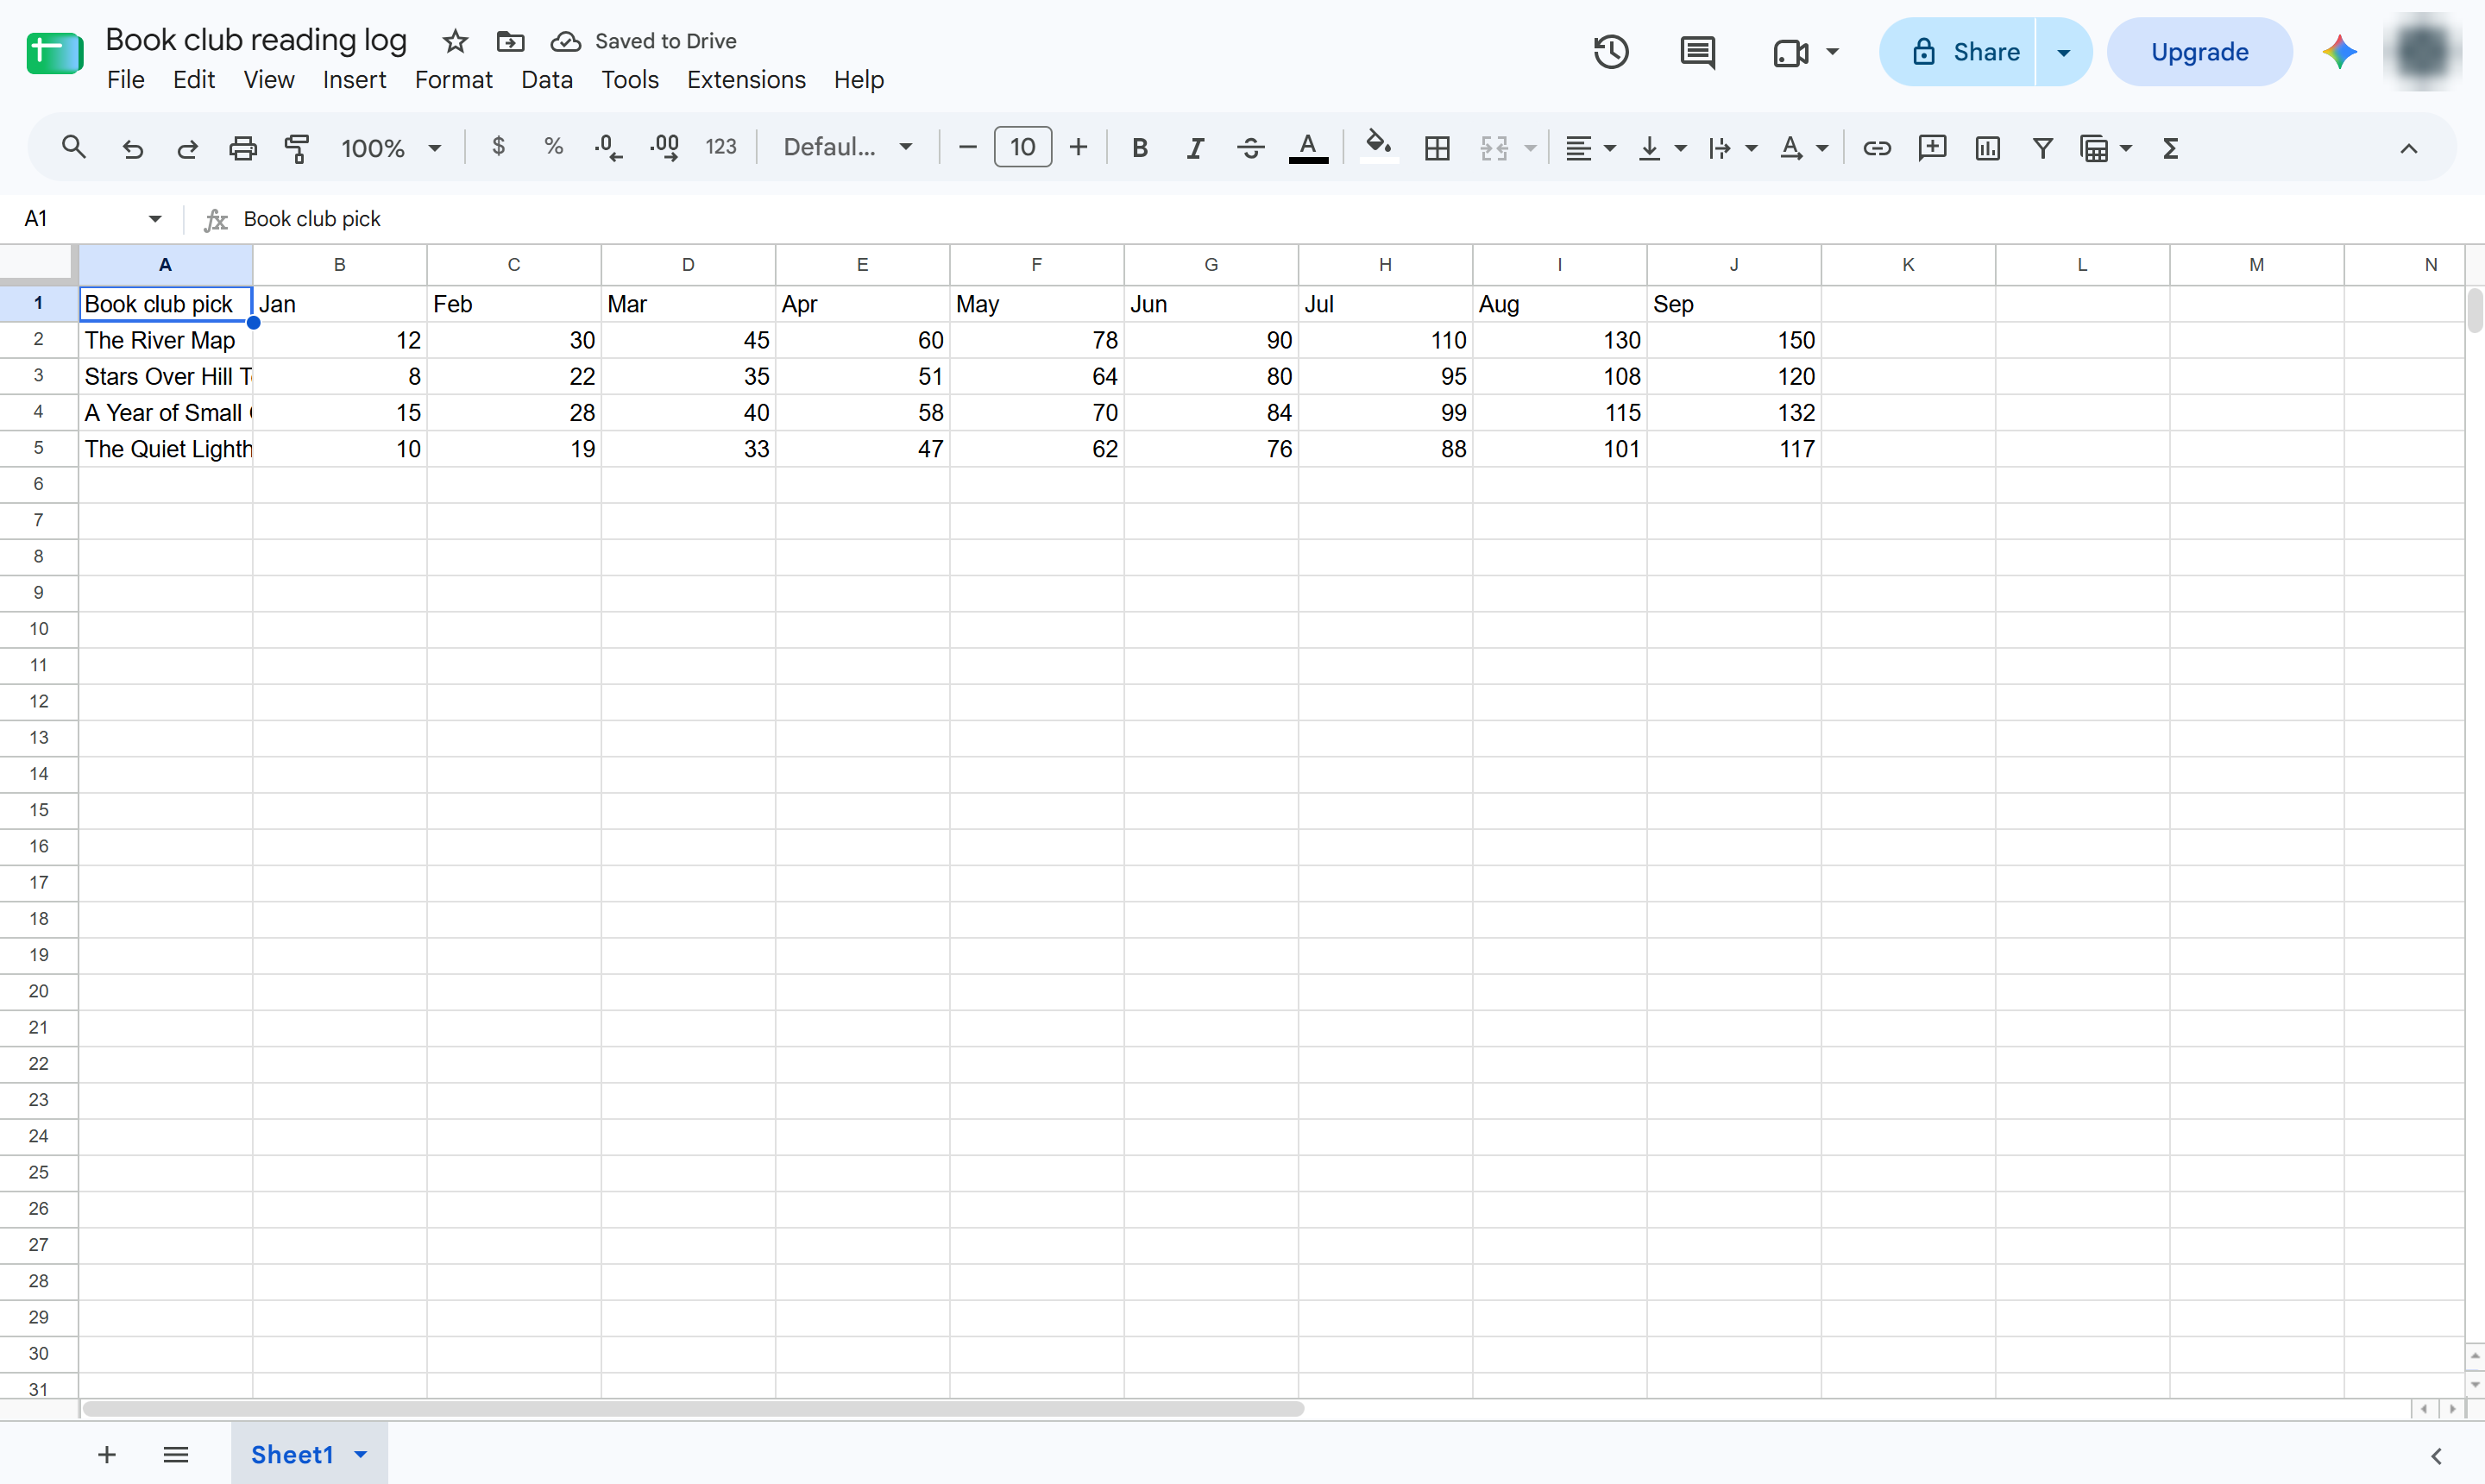Show the all sheets list
This screenshot has height=1484, width=2485.
pos(176,1454)
